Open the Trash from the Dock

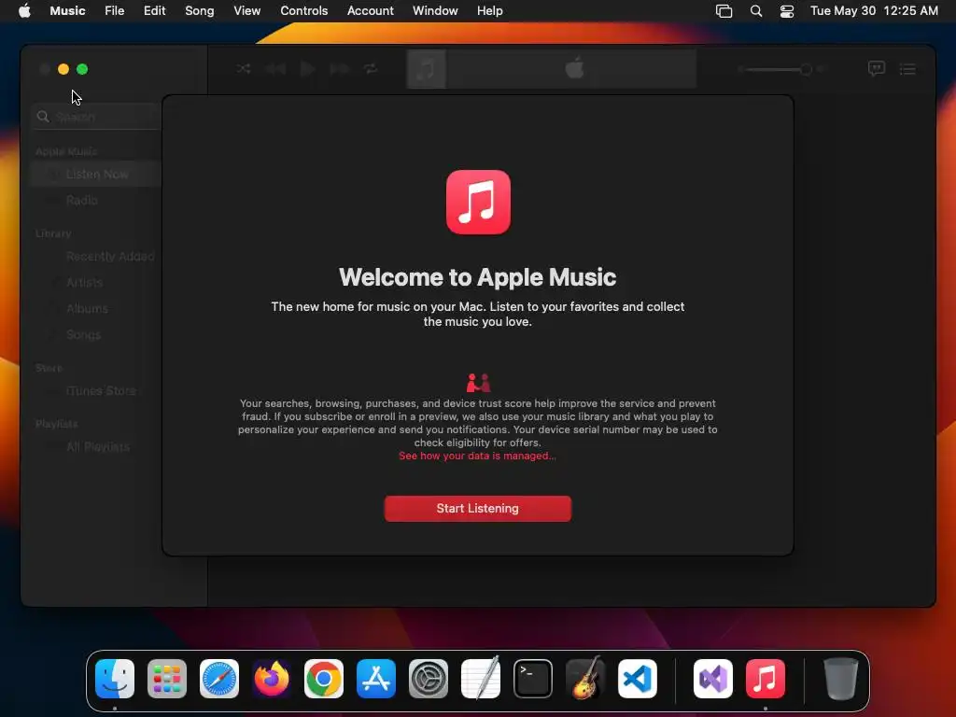[841, 679]
